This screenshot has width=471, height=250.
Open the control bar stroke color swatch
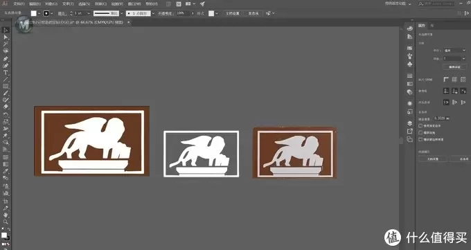(x=46, y=13)
